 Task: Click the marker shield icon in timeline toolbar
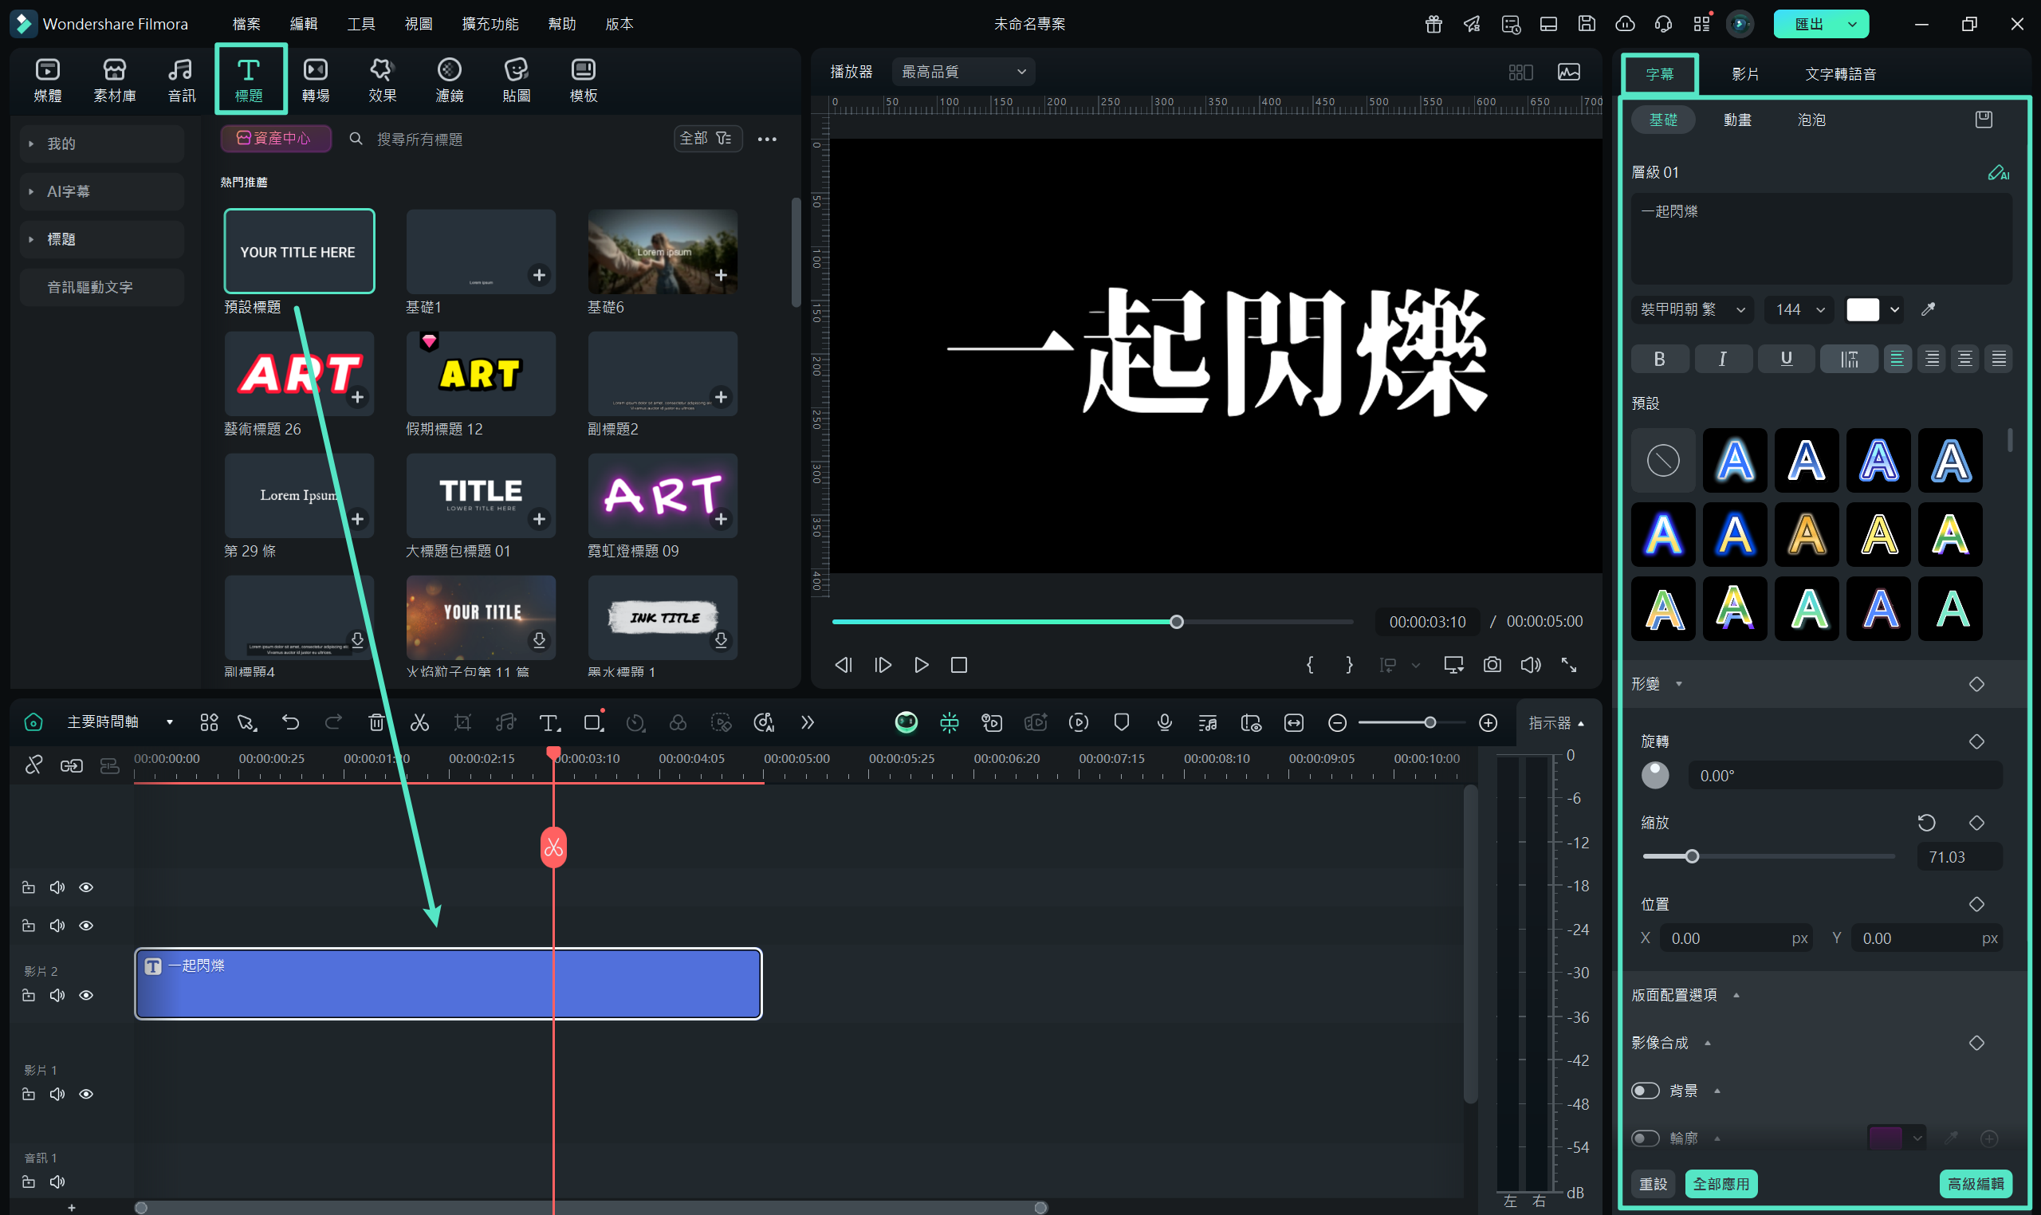pyautogui.click(x=1121, y=722)
